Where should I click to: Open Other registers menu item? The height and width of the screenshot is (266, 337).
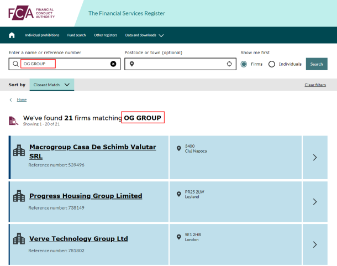pos(106,35)
